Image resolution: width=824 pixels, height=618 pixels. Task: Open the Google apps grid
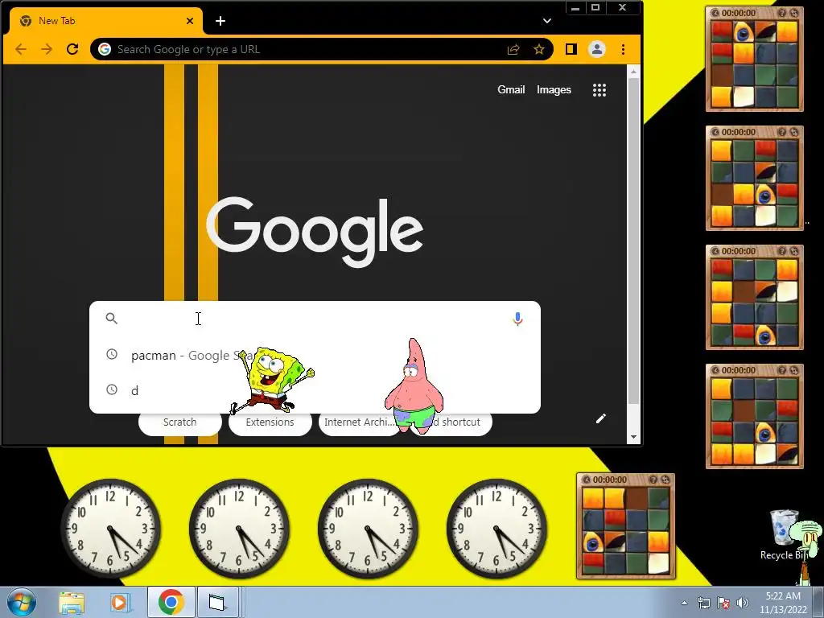pos(599,90)
